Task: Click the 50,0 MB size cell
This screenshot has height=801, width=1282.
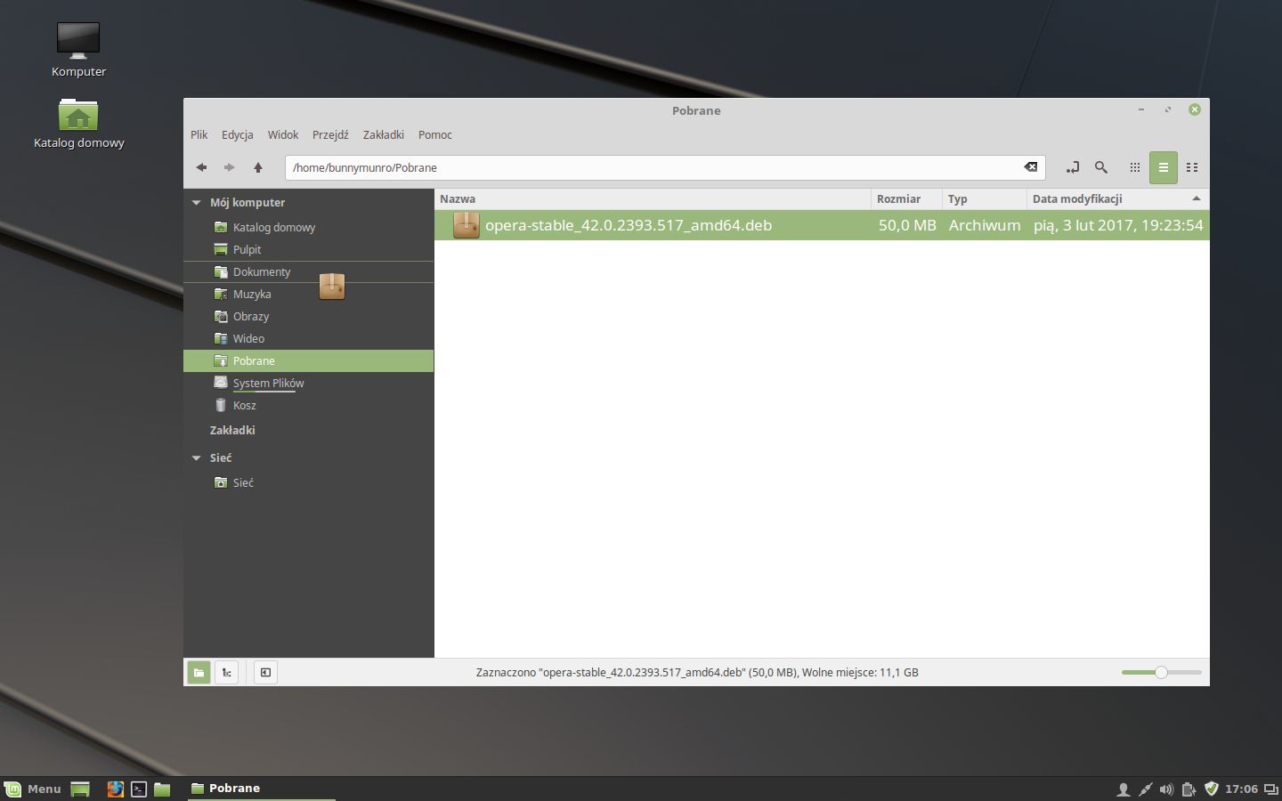Action: coord(907,226)
